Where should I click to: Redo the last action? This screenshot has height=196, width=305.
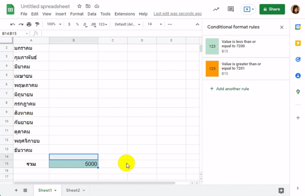point(21,24)
